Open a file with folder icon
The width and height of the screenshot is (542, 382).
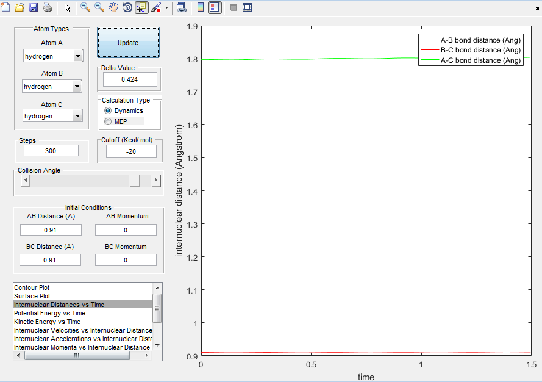20,8
